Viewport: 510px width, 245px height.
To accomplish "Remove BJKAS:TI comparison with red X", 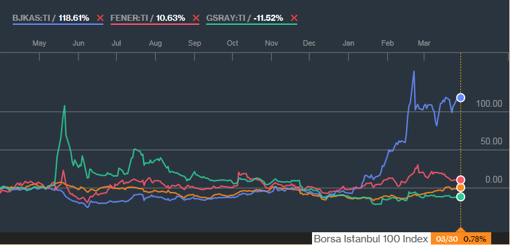I will click(100, 18).
